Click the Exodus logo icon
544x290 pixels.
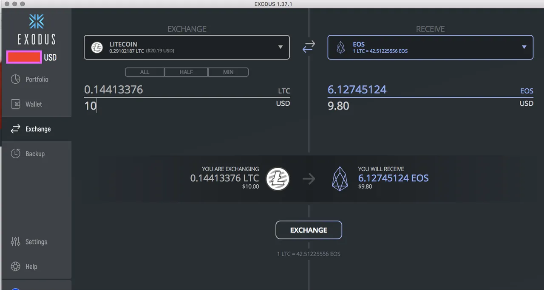point(37,22)
